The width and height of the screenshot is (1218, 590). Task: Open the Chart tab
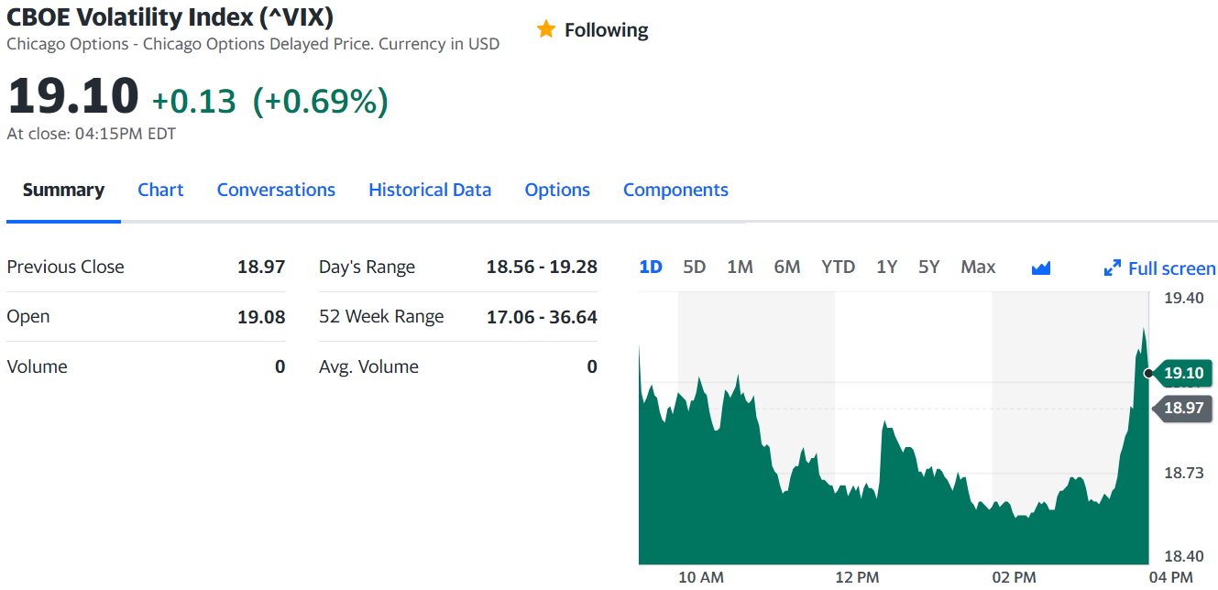coord(160,190)
